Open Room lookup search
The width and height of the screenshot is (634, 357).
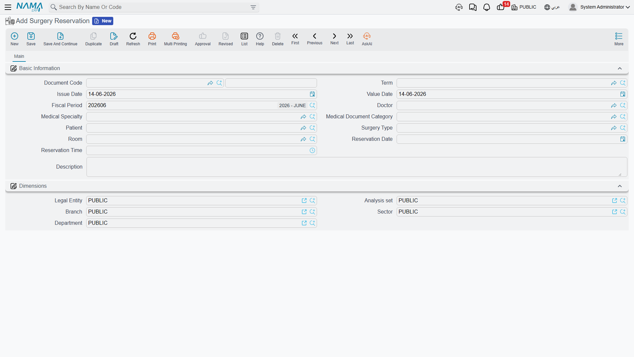tap(312, 139)
